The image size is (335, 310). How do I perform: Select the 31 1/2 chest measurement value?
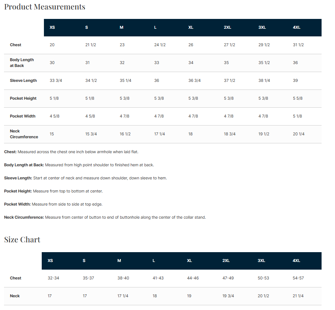(298, 45)
